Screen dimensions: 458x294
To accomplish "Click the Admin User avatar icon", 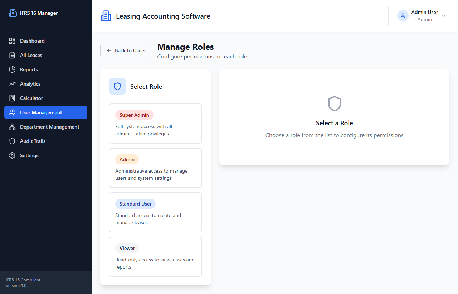I will 403,16.
